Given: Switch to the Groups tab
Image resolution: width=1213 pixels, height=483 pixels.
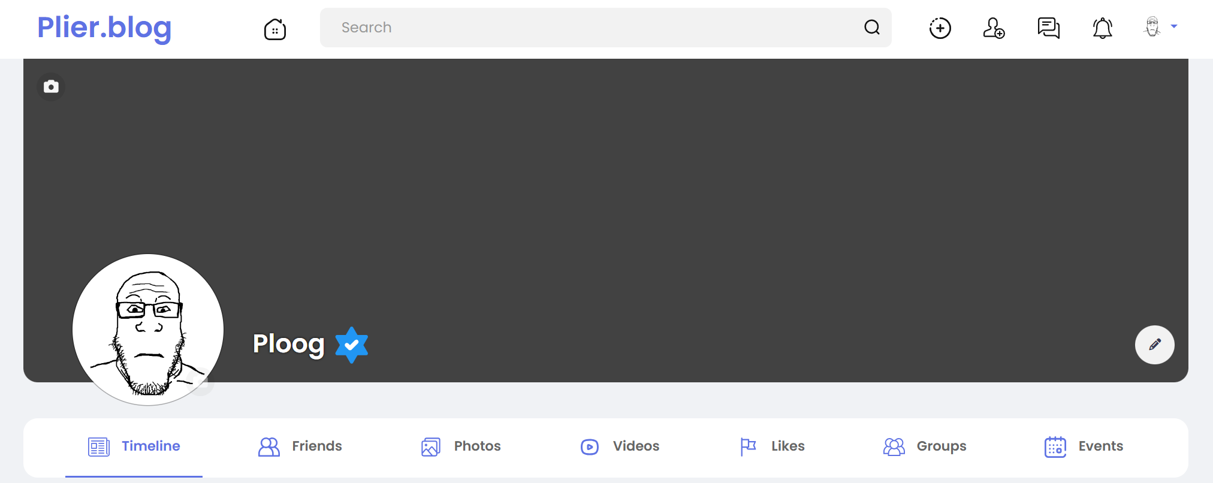Looking at the screenshot, I should [x=924, y=446].
